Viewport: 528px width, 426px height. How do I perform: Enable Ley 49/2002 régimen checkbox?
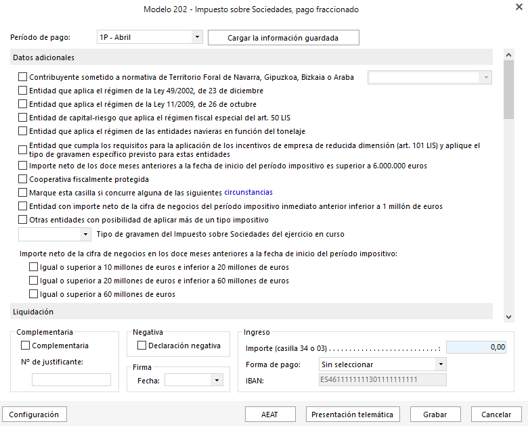[x=22, y=91]
